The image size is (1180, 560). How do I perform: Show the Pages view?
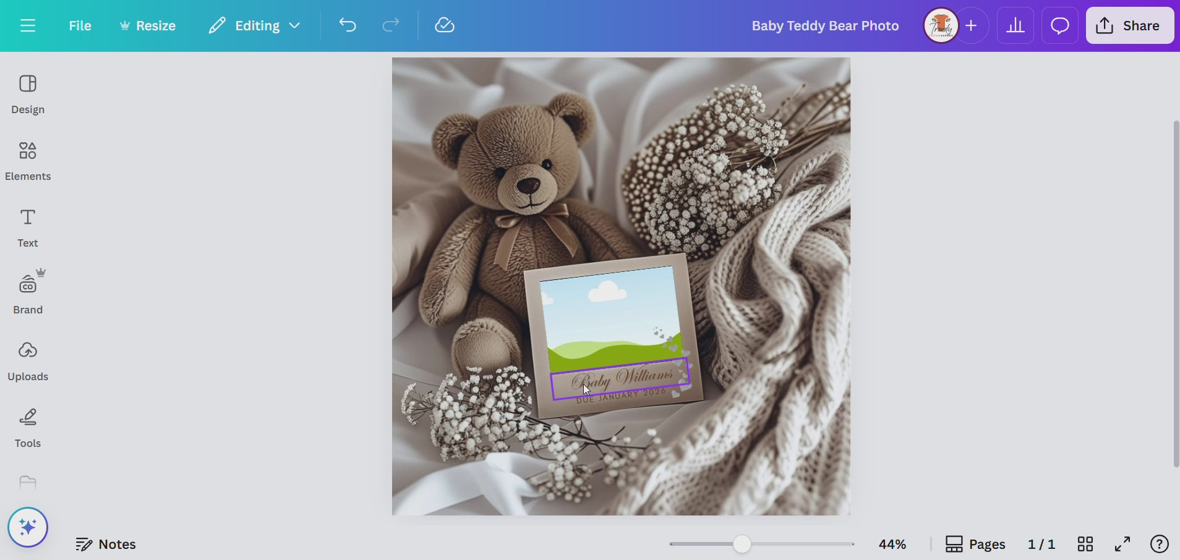point(975,544)
